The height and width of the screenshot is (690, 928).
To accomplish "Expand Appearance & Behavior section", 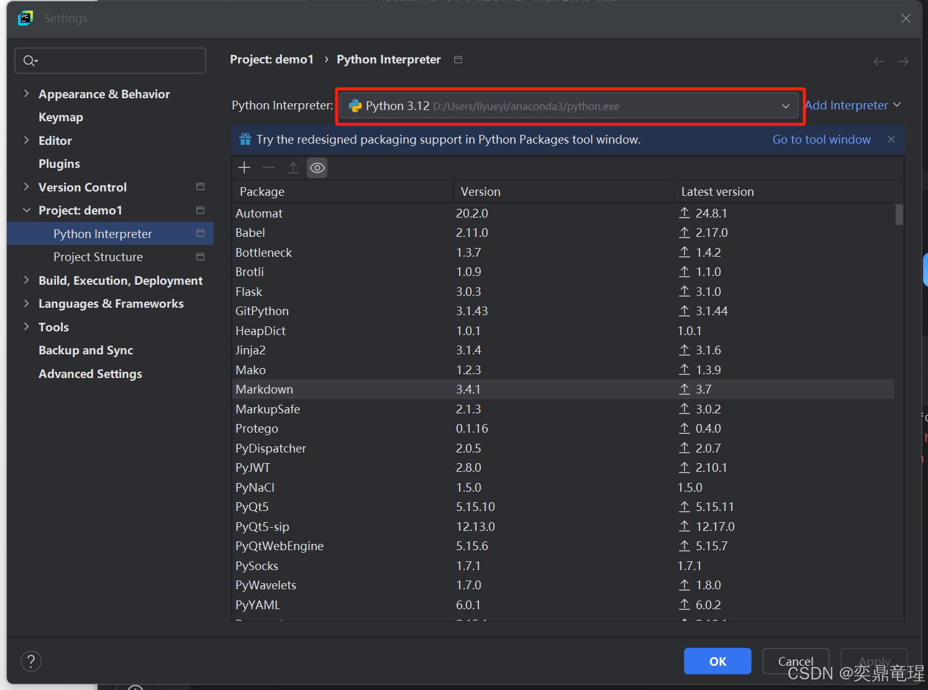I will [26, 93].
